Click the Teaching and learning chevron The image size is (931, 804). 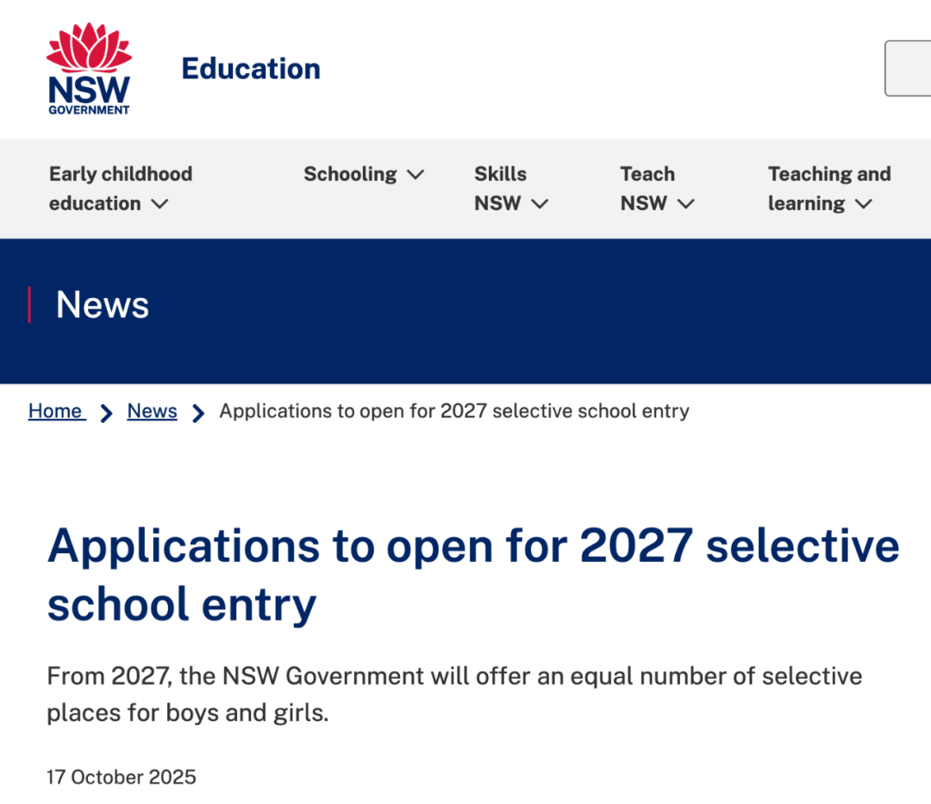(x=864, y=204)
